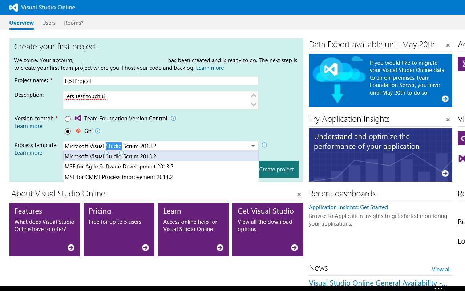465x291 pixels.
Task: Open Learn more link under Process template
Action: tap(28, 153)
